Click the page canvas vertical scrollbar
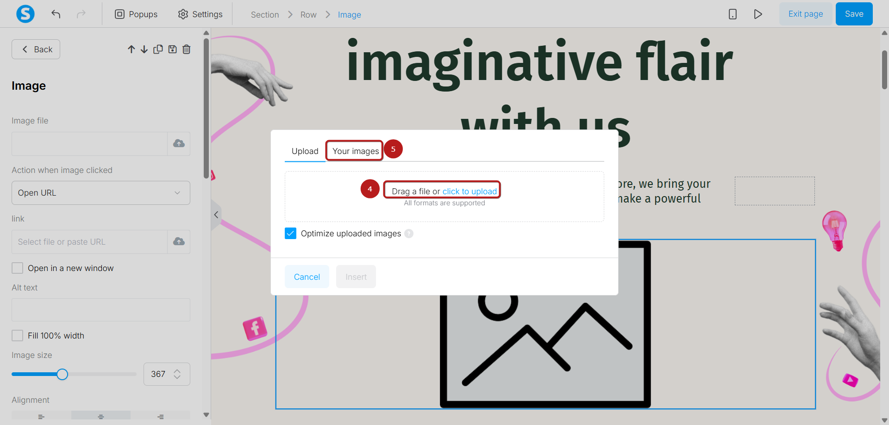Screen dimensions: 889x425 (884, 69)
